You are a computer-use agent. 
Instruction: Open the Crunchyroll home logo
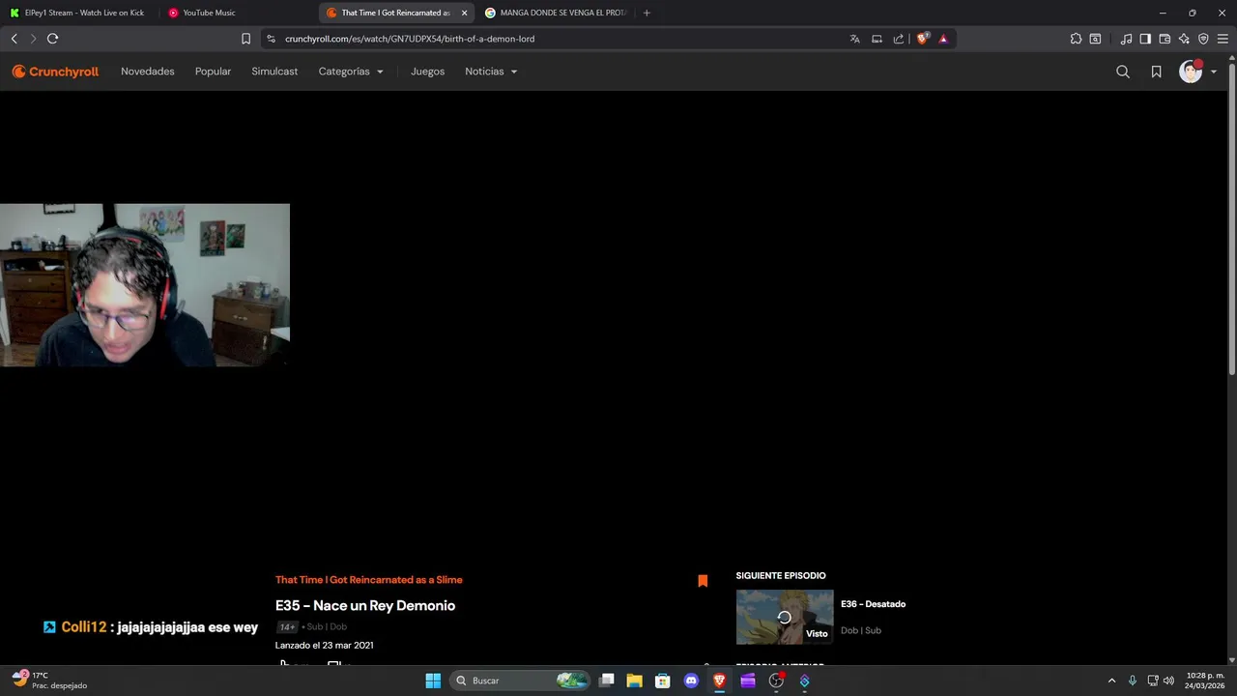55,72
